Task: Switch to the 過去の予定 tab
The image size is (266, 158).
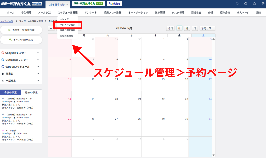Action: (31, 92)
